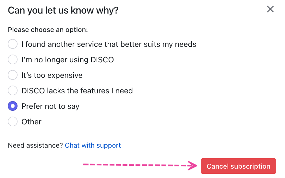This screenshot has height=178, width=285.
Task: Choose the 'no longer using DISCO' radio button
Action: pyautogui.click(x=13, y=59)
